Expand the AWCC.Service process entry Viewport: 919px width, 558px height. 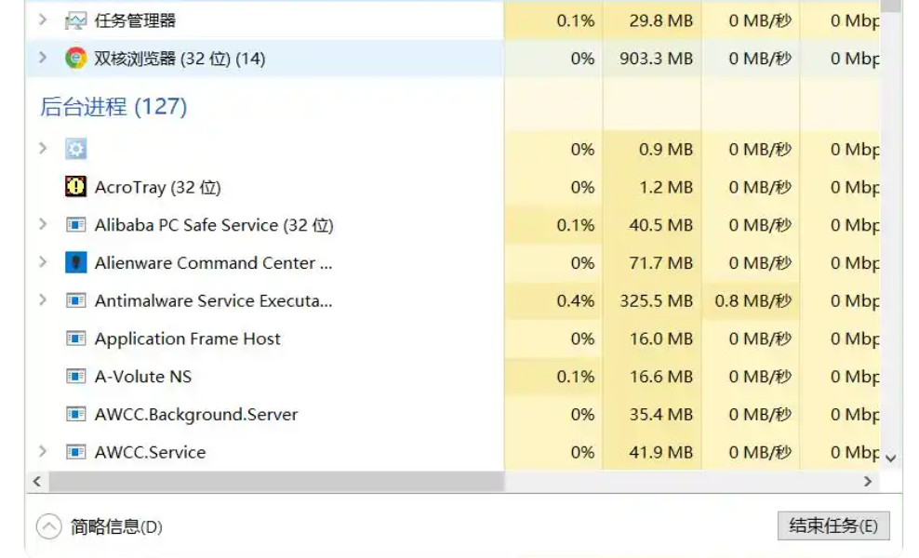coord(42,451)
